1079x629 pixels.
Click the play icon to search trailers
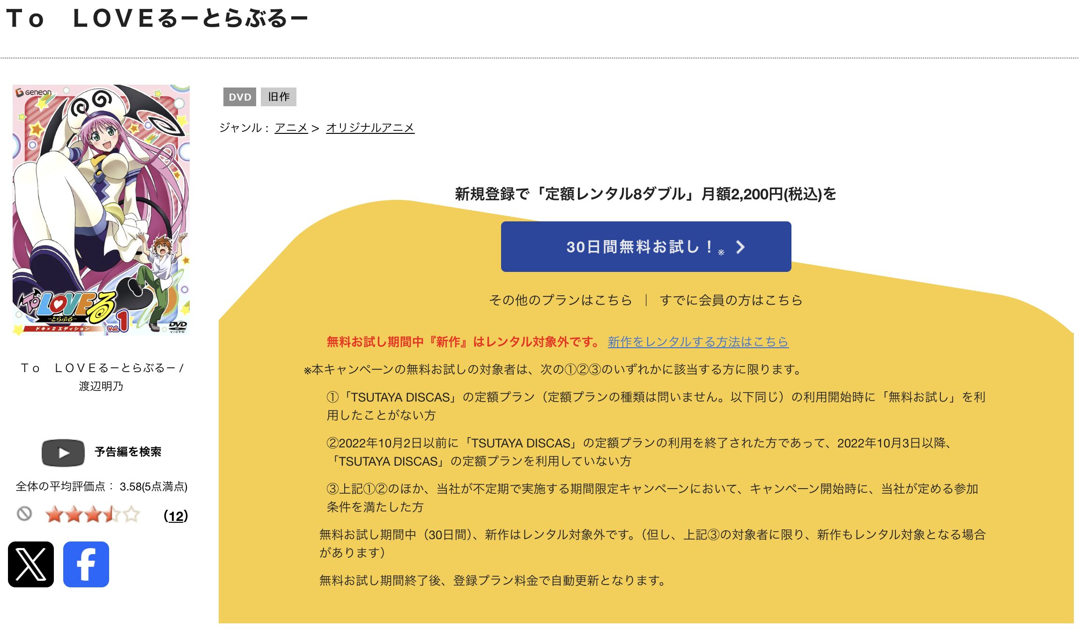point(63,453)
